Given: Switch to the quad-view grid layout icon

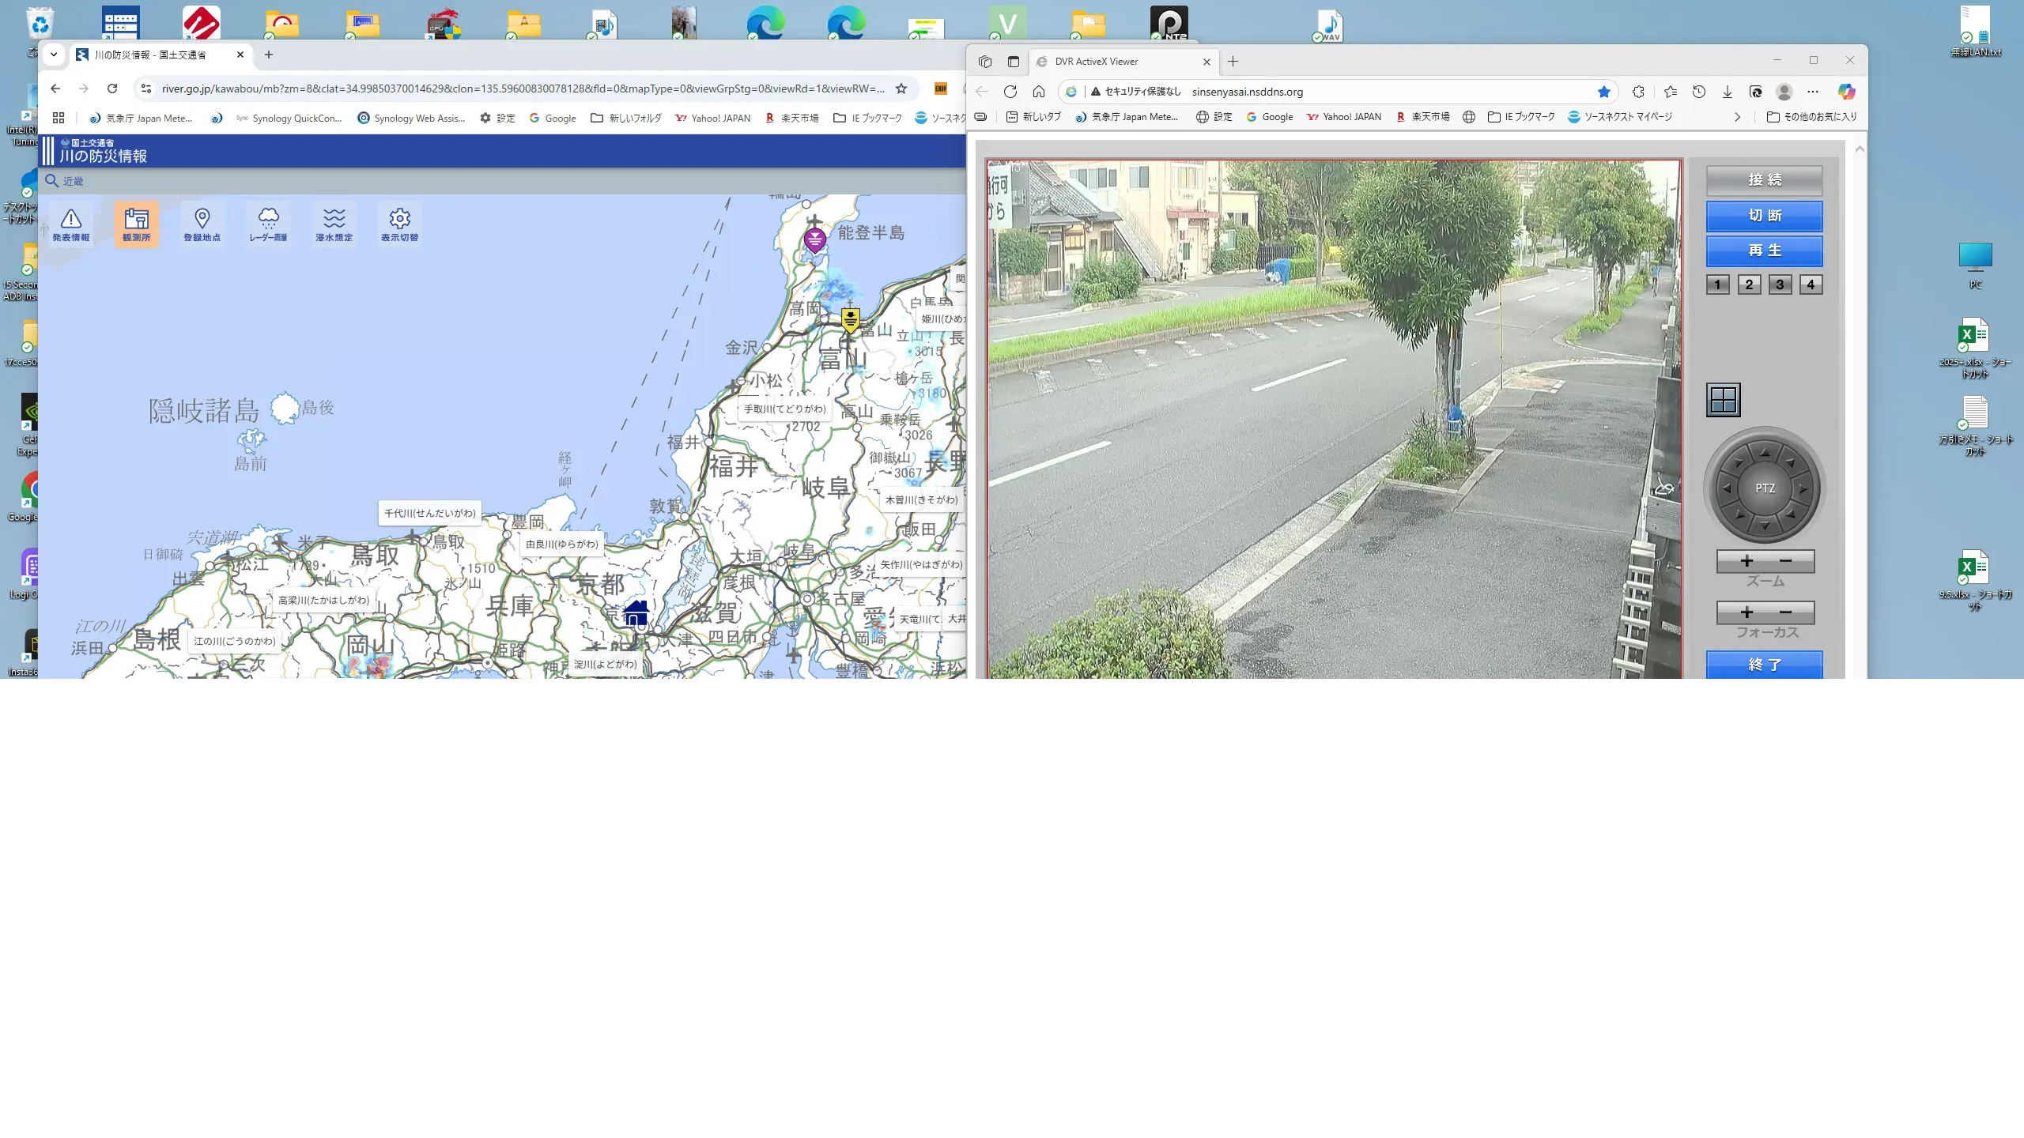Looking at the screenshot, I should click(x=1724, y=400).
